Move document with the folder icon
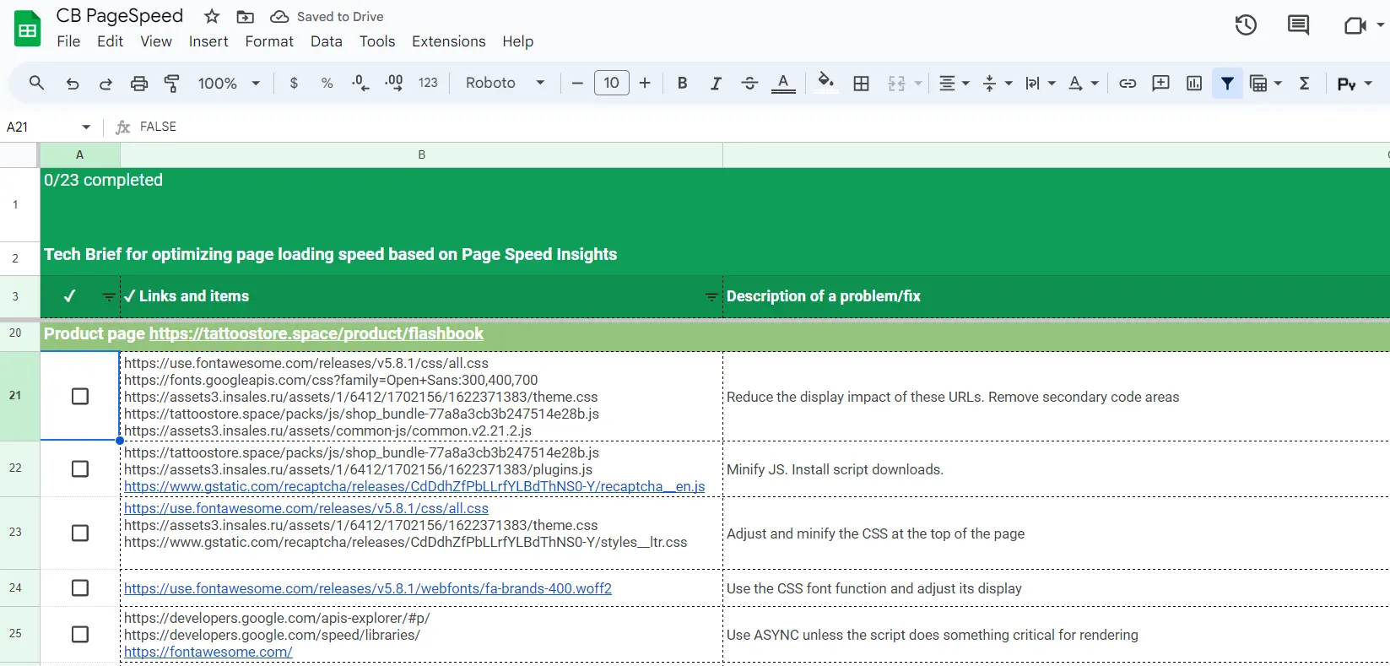Image resolution: width=1390 pixels, height=666 pixels. 245,16
